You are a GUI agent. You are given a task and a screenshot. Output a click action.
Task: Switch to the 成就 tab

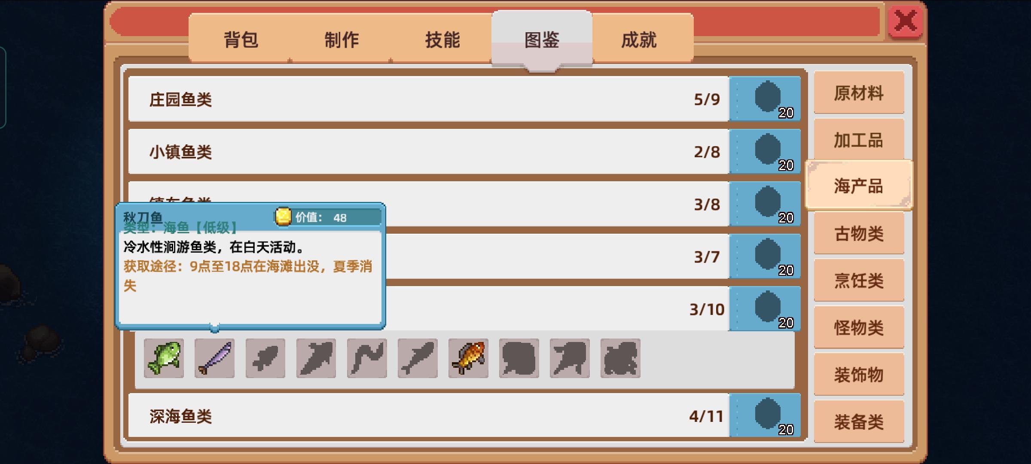point(639,40)
